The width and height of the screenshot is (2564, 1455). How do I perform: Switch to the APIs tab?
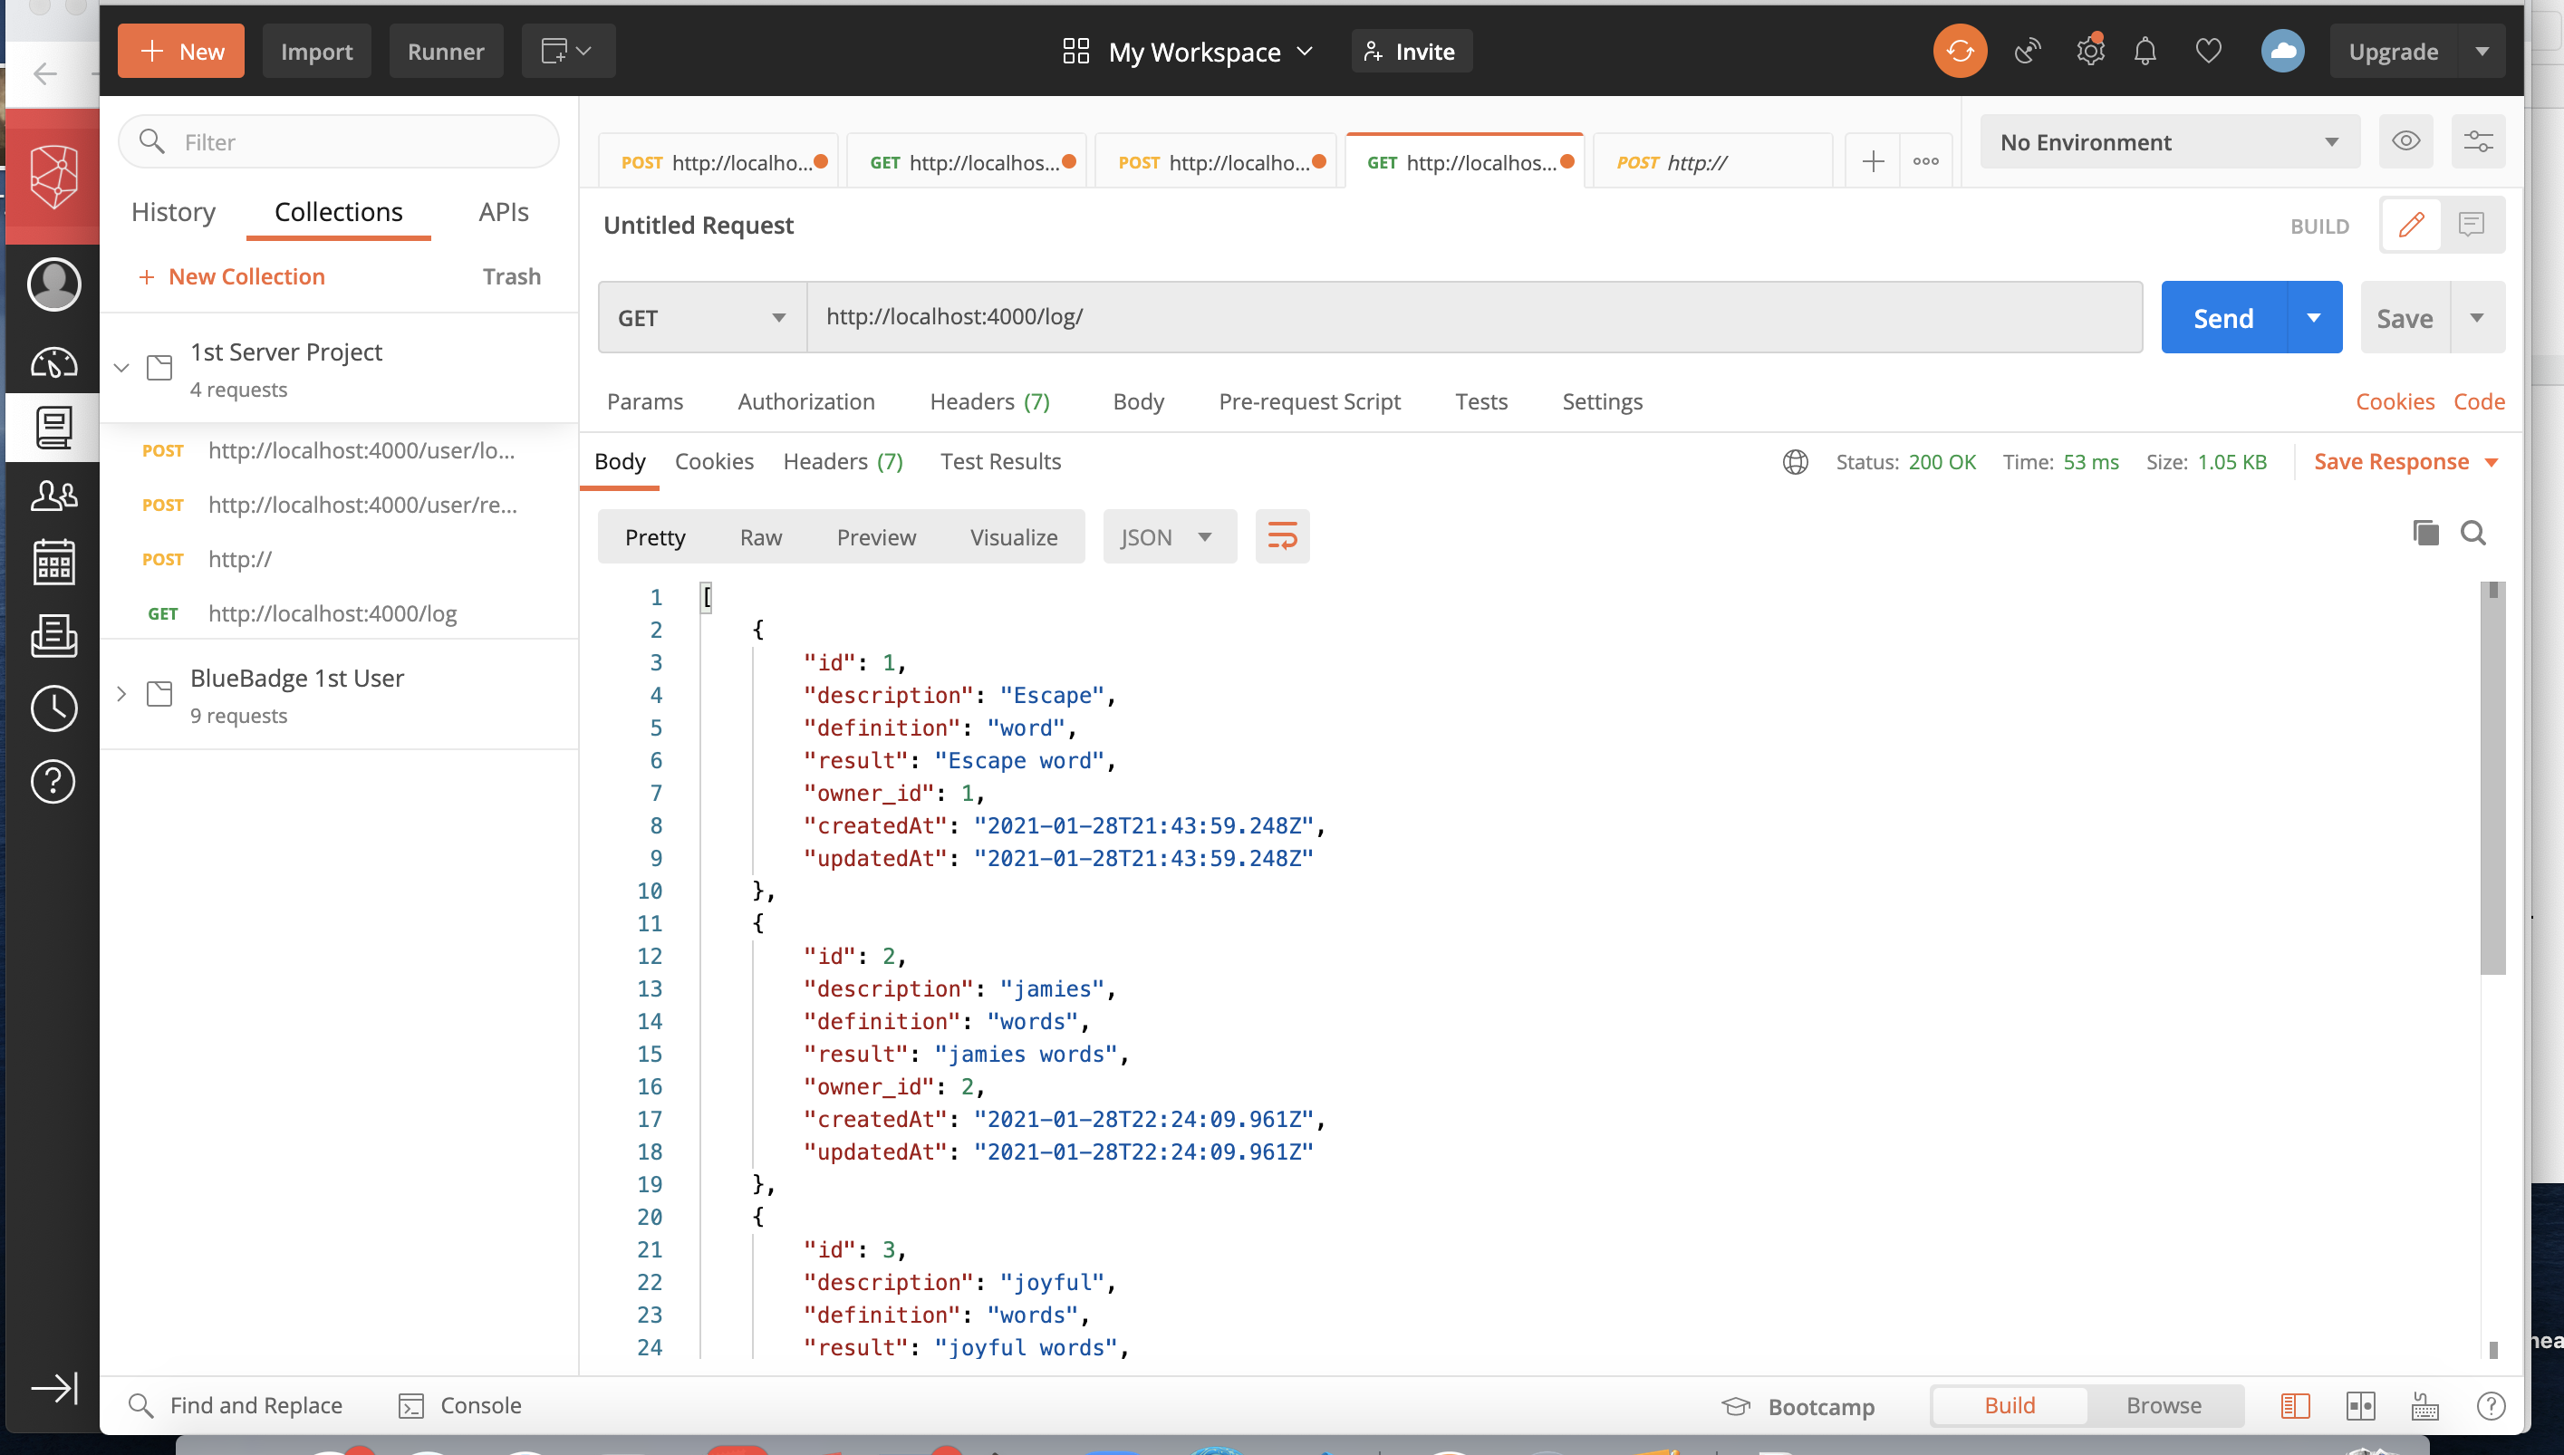coord(503,211)
